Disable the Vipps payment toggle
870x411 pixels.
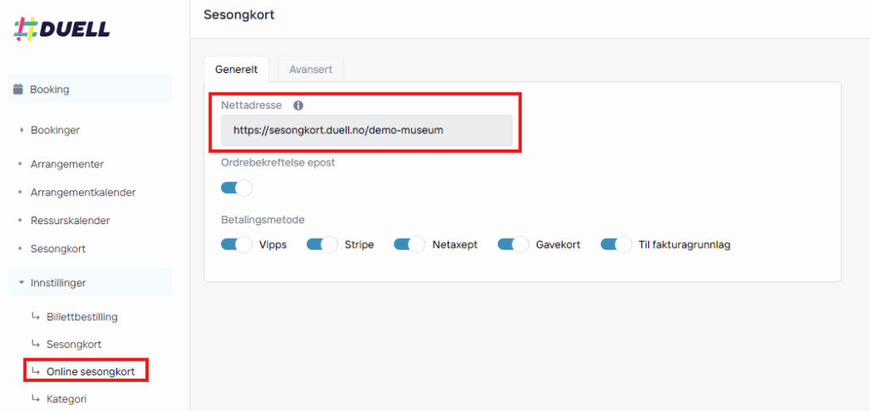[x=236, y=245]
